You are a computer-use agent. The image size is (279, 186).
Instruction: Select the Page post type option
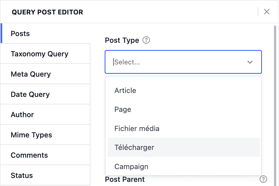coord(123,109)
